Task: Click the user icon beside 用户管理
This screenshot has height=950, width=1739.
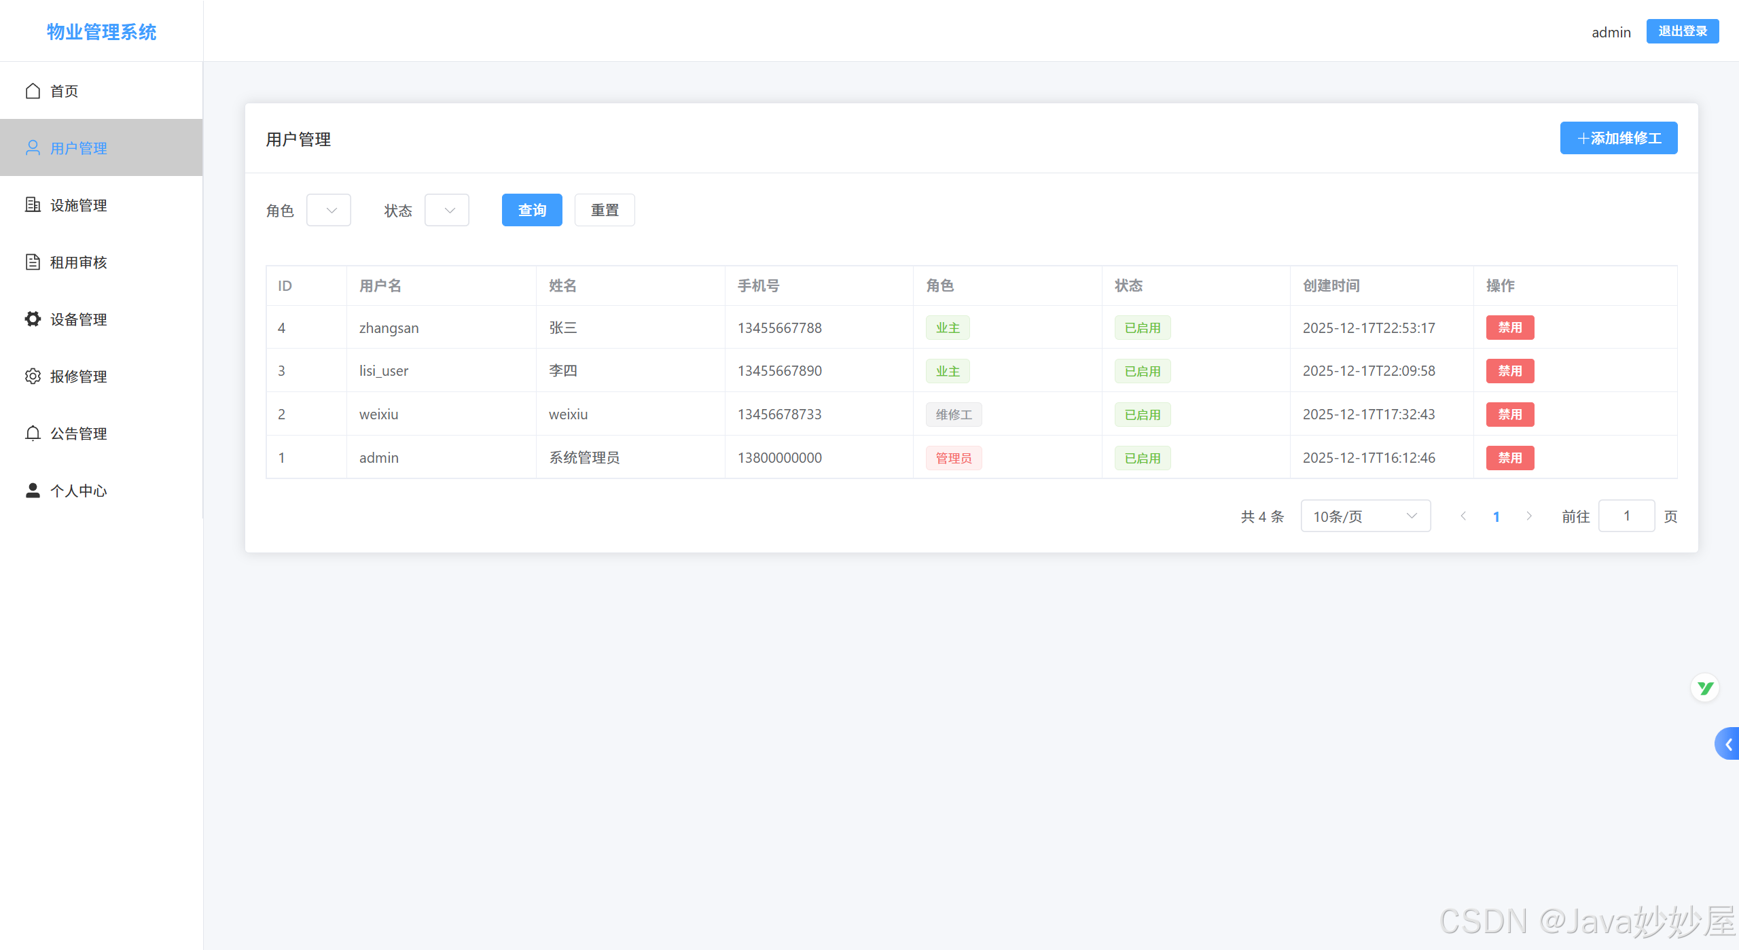Action: 33,148
